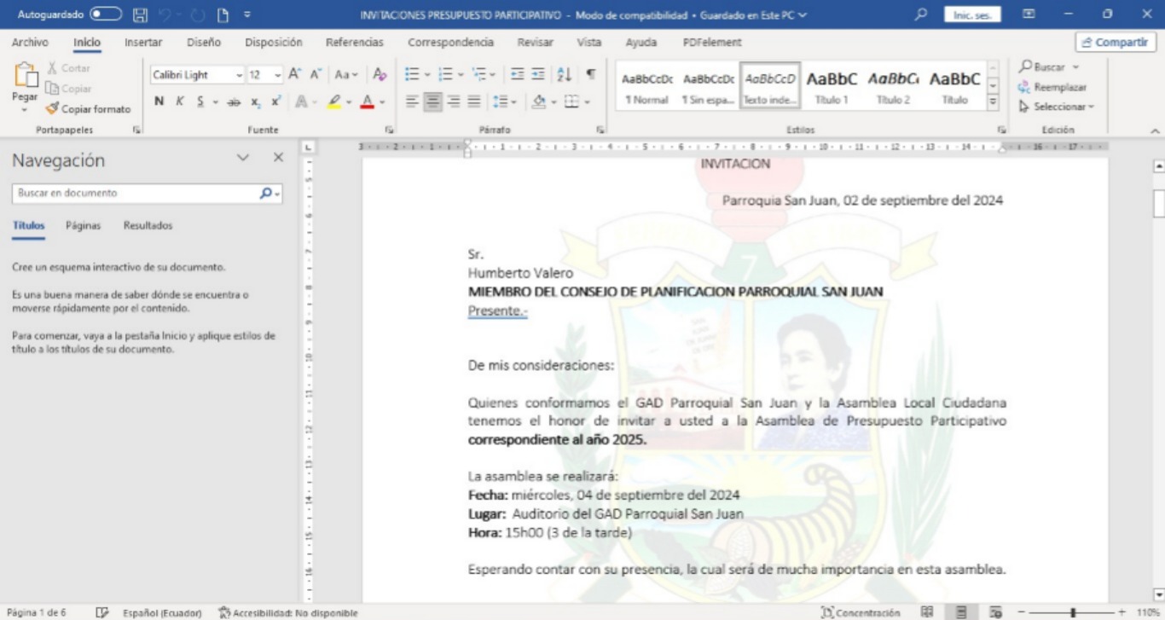Click the Buscar en documento search field
Viewport: 1165px width, 620px height.
click(x=136, y=194)
